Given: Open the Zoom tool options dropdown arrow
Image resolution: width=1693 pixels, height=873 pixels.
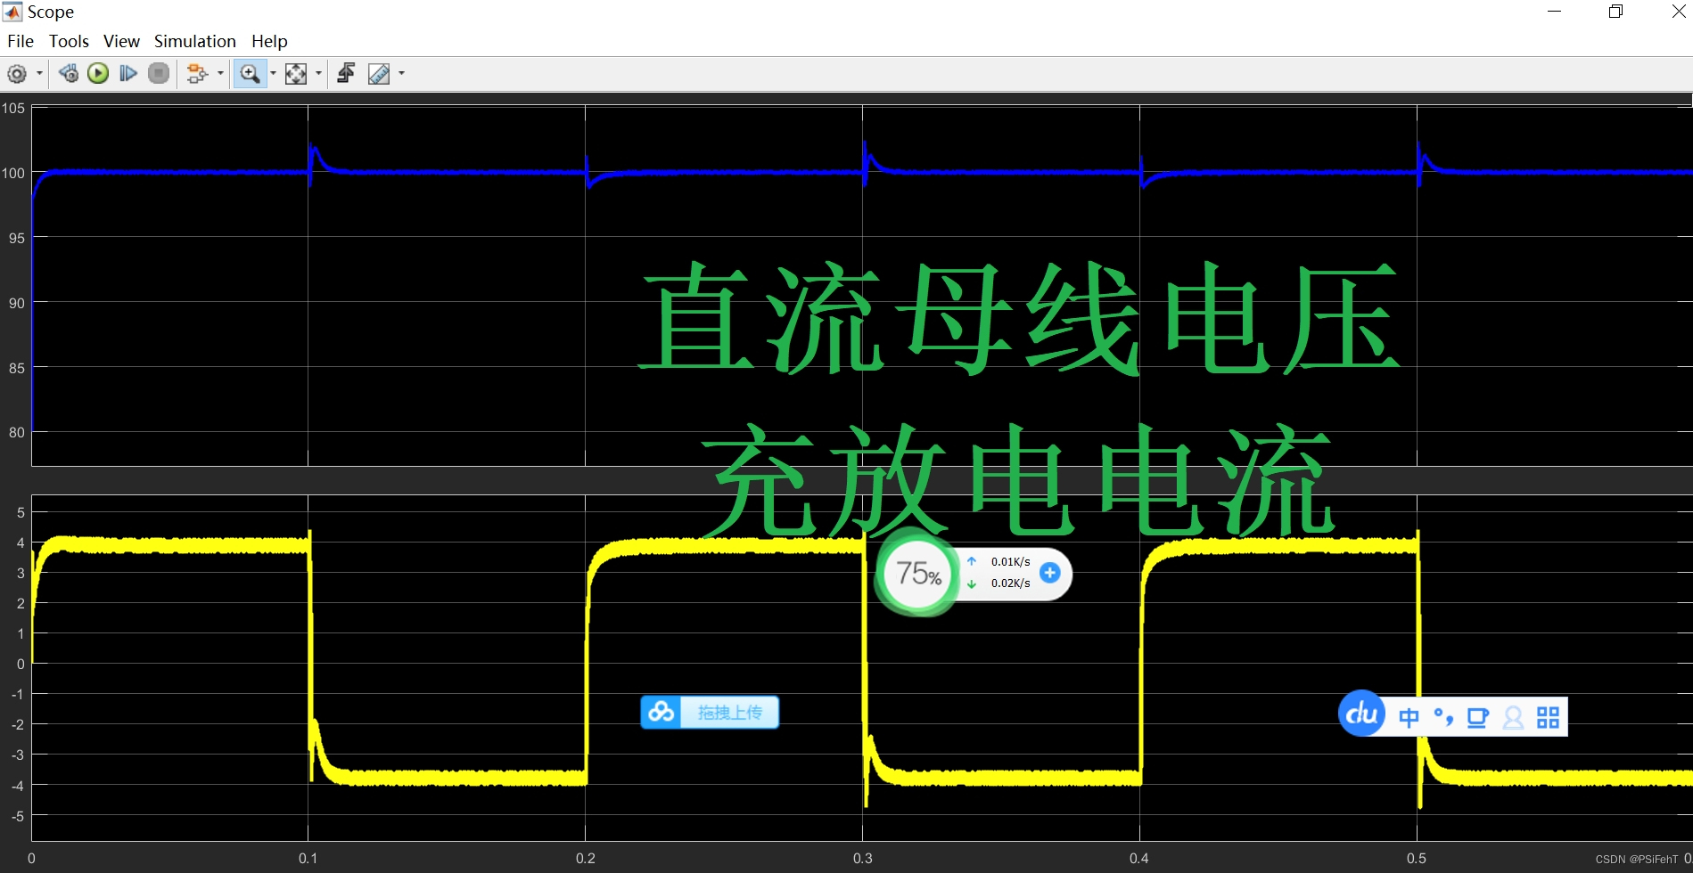Looking at the screenshot, I should [273, 74].
